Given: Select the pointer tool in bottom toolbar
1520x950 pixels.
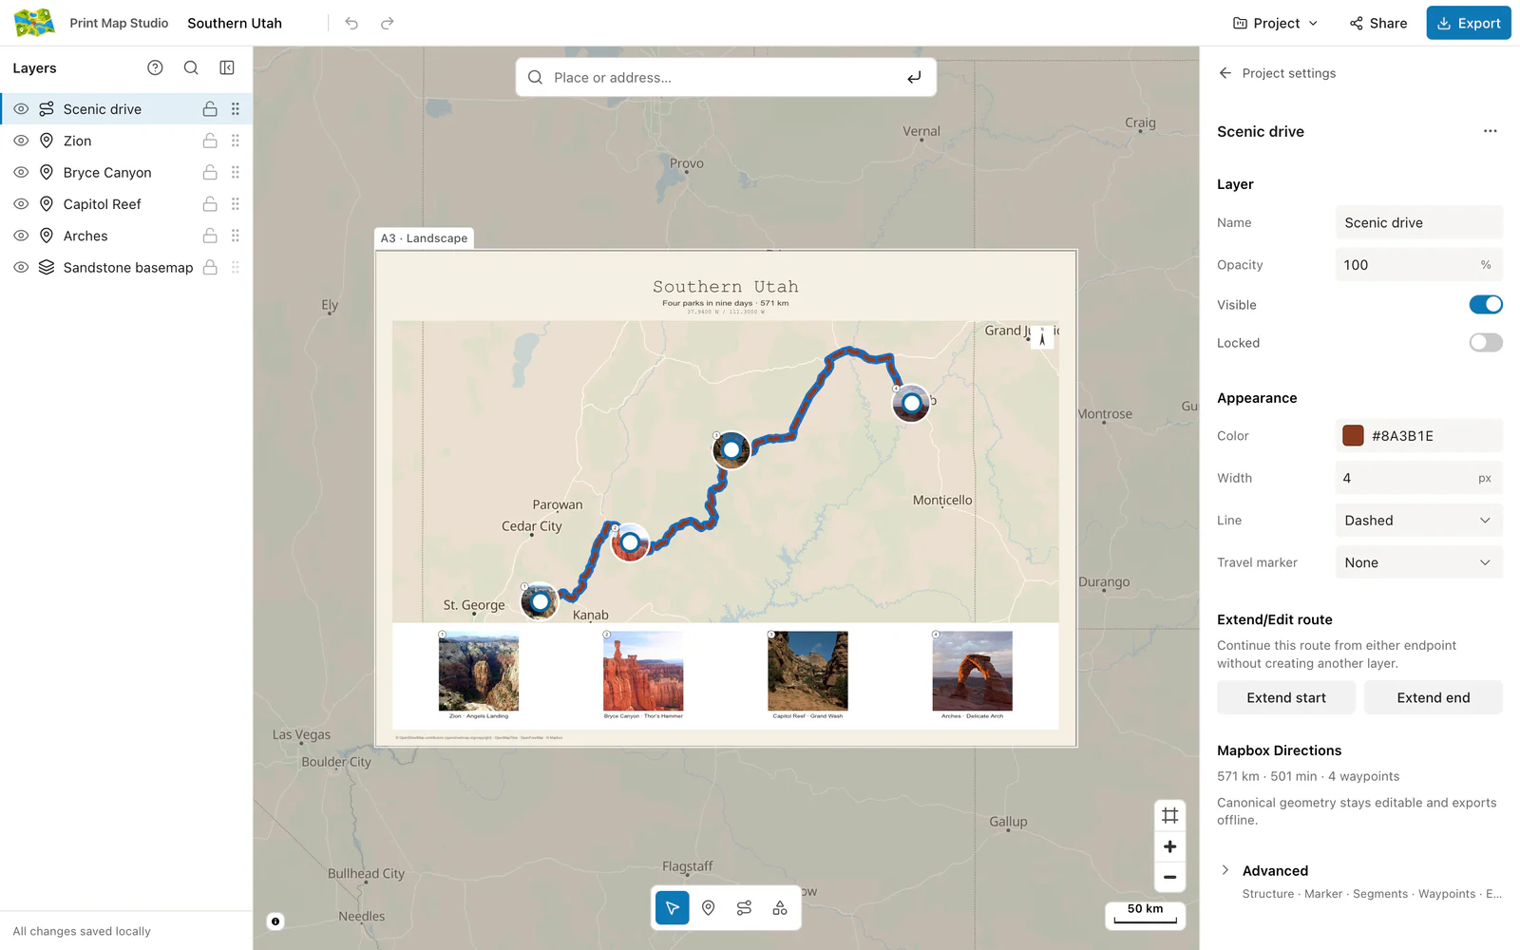Looking at the screenshot, I should [x=673, y=908].
